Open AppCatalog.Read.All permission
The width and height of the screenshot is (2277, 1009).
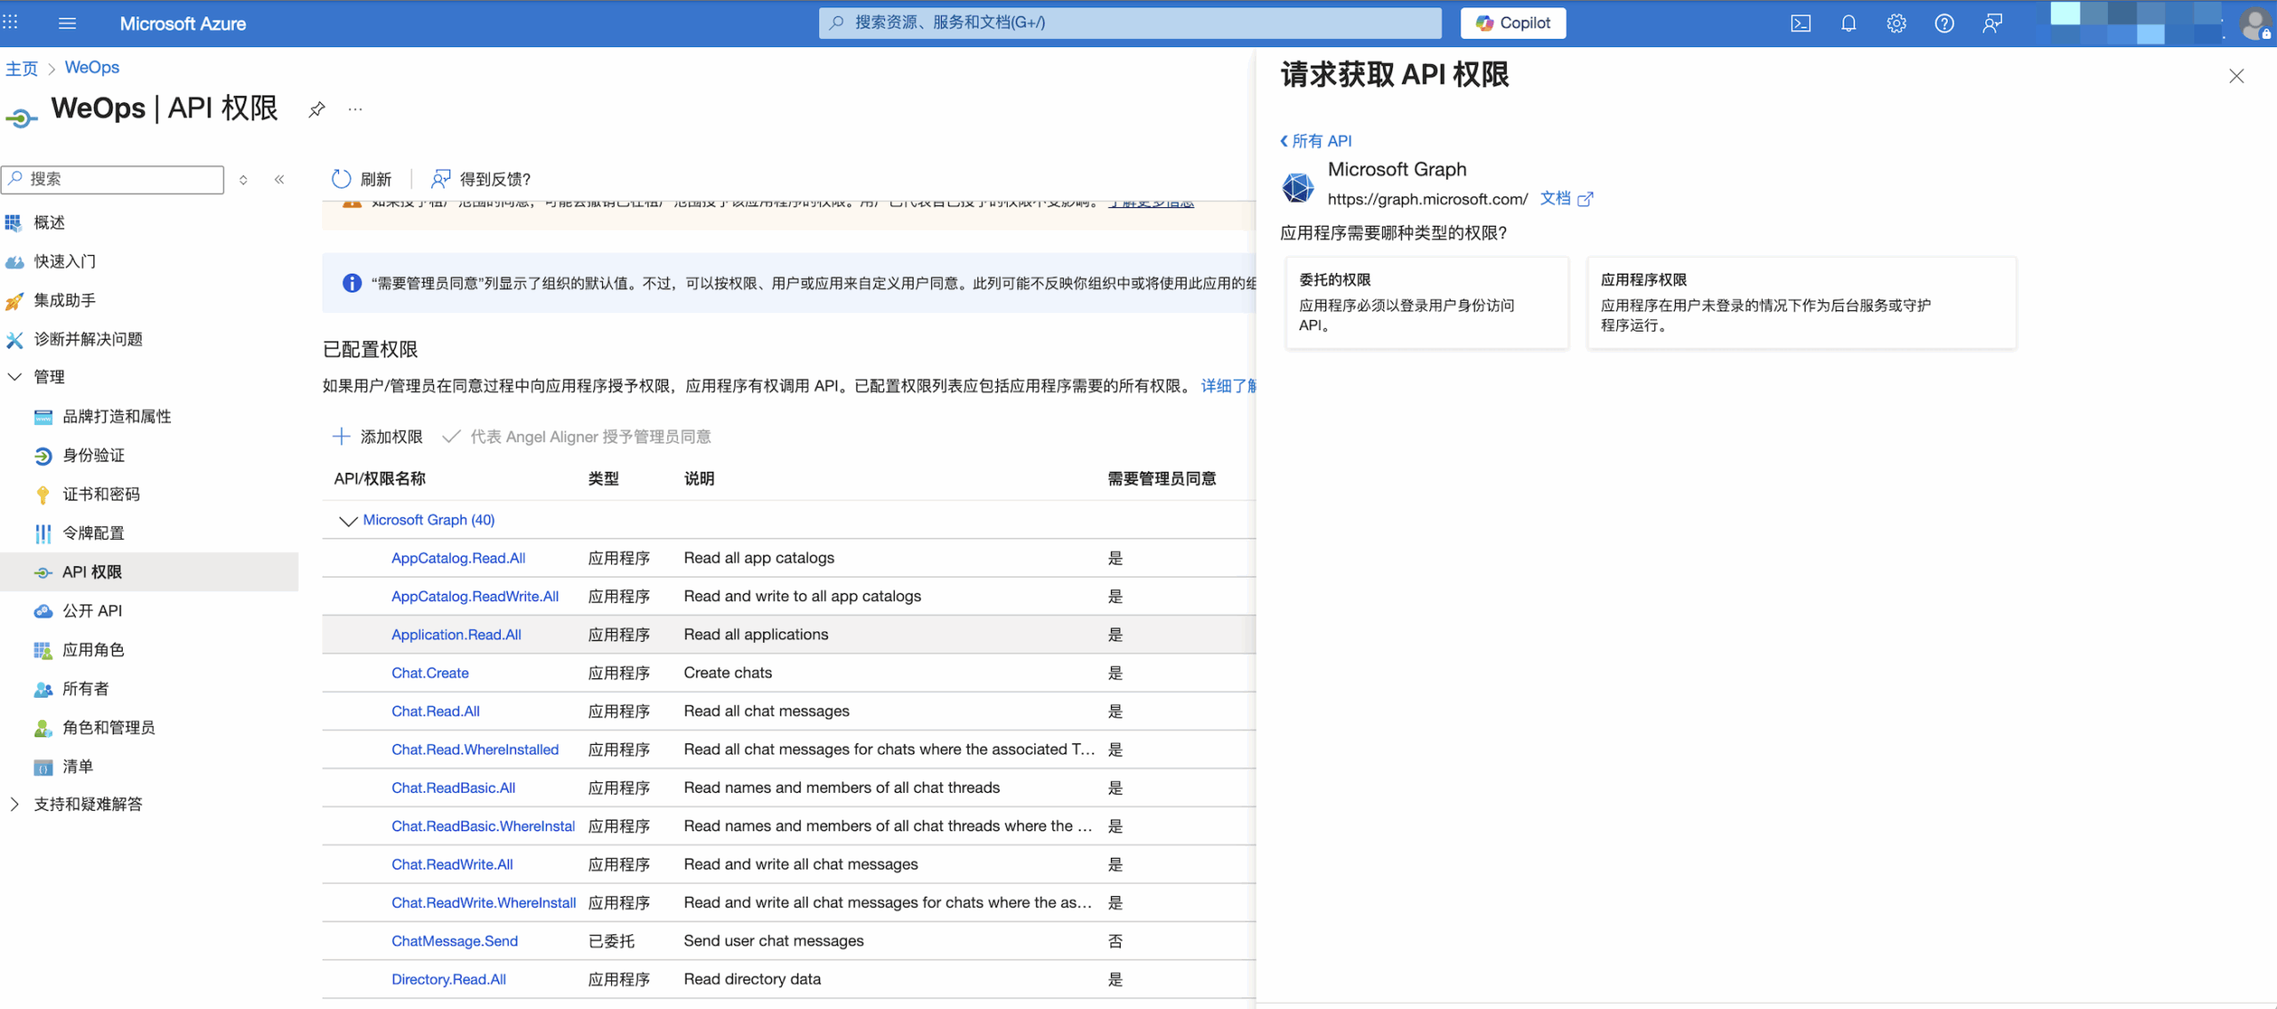click(x=458, y=558)
